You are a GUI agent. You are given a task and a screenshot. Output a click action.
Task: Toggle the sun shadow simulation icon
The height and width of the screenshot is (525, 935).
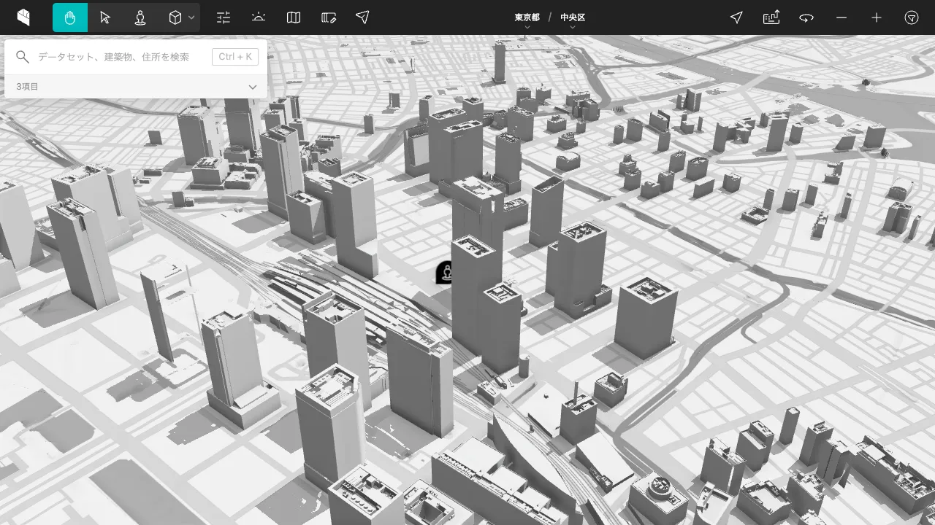(x=258, y=17)
